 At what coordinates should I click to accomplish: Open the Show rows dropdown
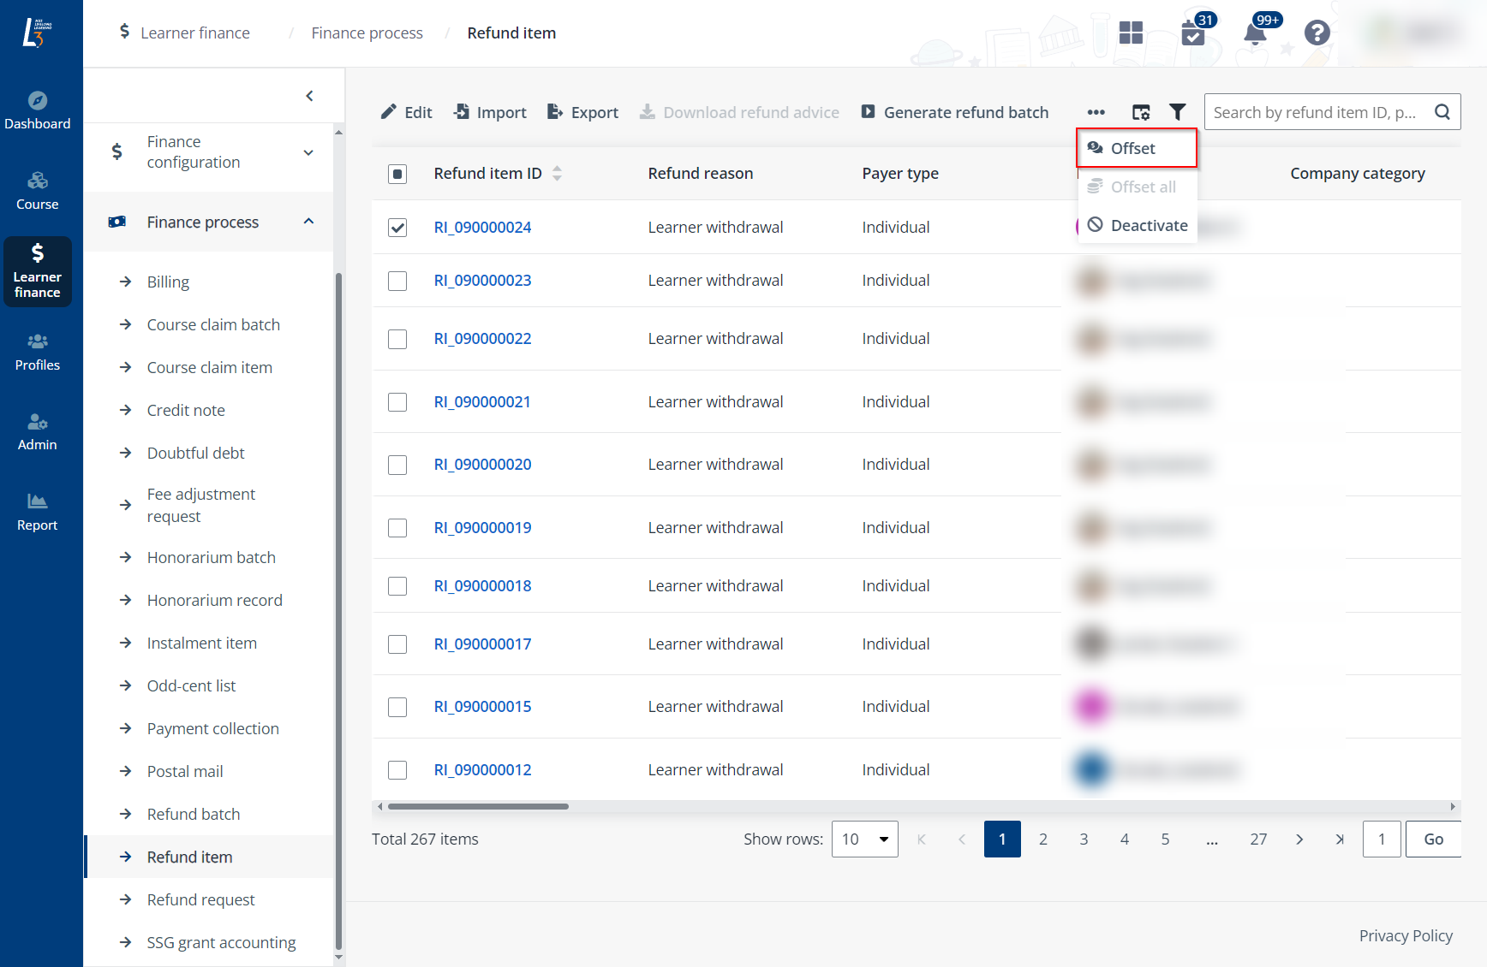[864, 839]
